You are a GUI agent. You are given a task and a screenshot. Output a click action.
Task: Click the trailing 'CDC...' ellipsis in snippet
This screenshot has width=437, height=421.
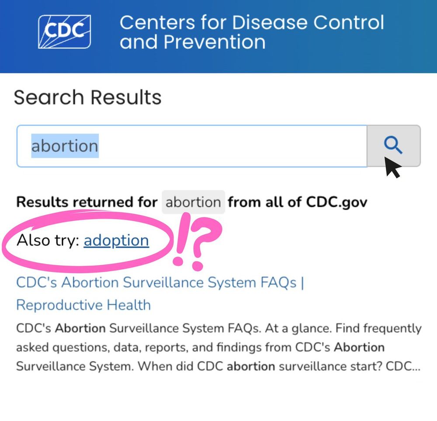(403, 366)
